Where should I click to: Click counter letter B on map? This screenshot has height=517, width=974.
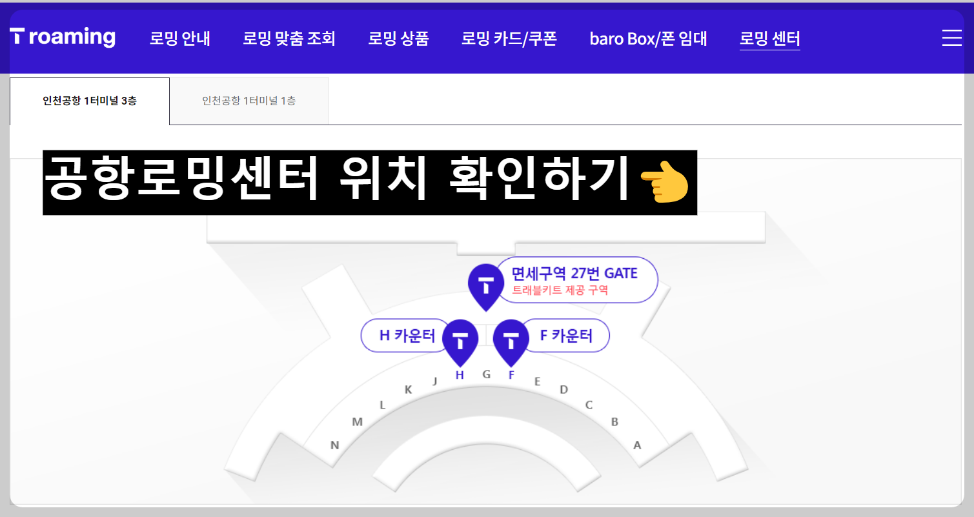[614, 422]
